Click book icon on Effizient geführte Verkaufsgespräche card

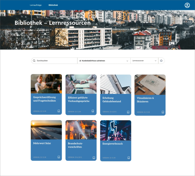point(93,111)
